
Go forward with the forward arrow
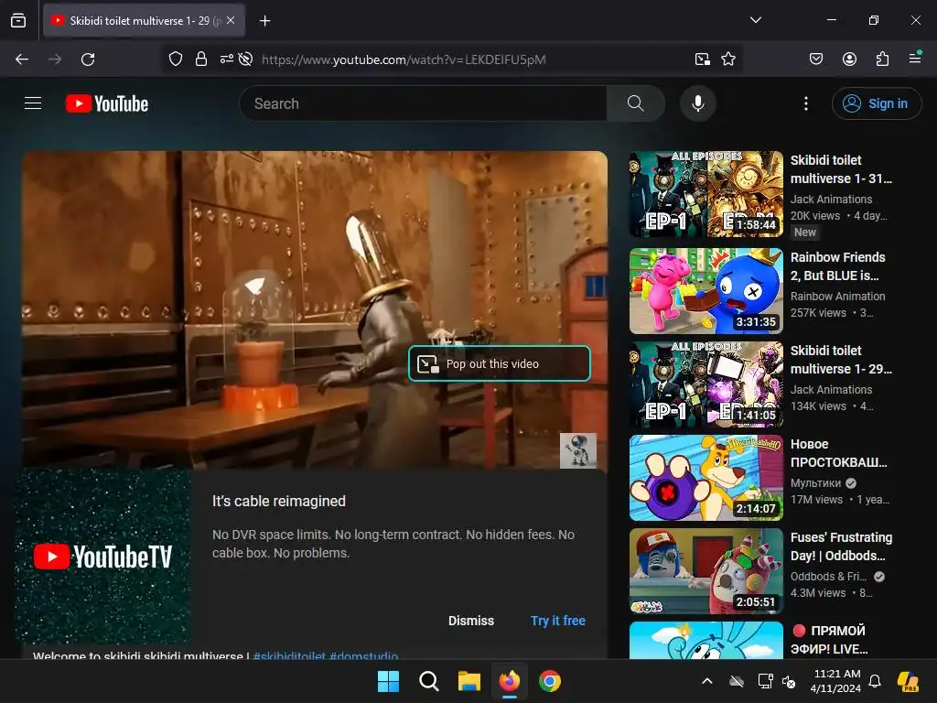point(55,59)
